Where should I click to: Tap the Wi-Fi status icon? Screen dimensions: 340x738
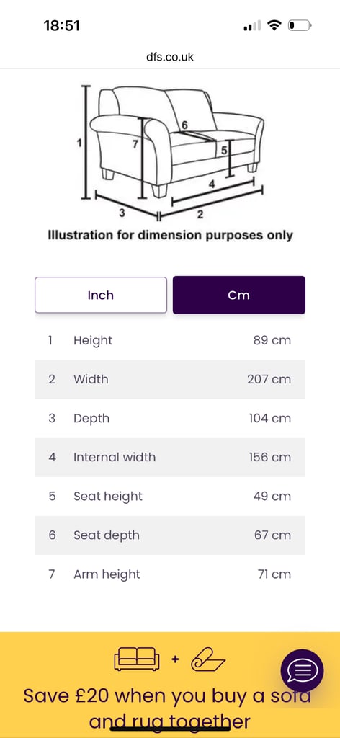click(274, 25)
